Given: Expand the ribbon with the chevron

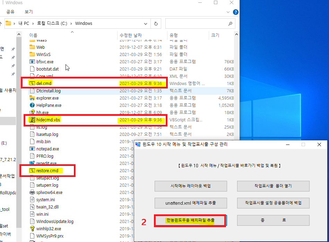Looking at the screenshot, I should click(x=228, y=12).
